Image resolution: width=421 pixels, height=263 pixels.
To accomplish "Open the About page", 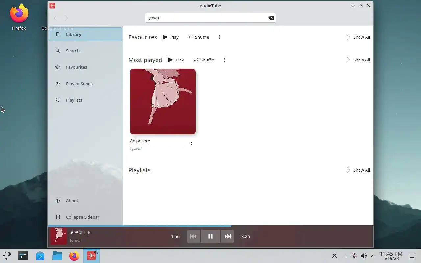I will pyautogui.click(x=86, y=201).
